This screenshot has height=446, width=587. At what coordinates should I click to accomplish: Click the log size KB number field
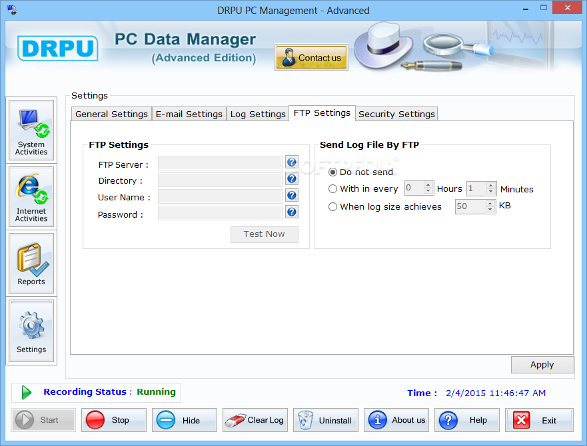pyautogui.click(x=470, y=206)
